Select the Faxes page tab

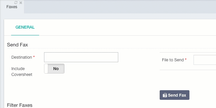pos(12,7)
